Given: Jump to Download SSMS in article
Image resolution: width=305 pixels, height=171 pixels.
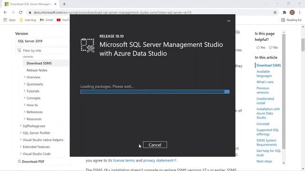Looking at the screenshot, I should pos(269,66).
